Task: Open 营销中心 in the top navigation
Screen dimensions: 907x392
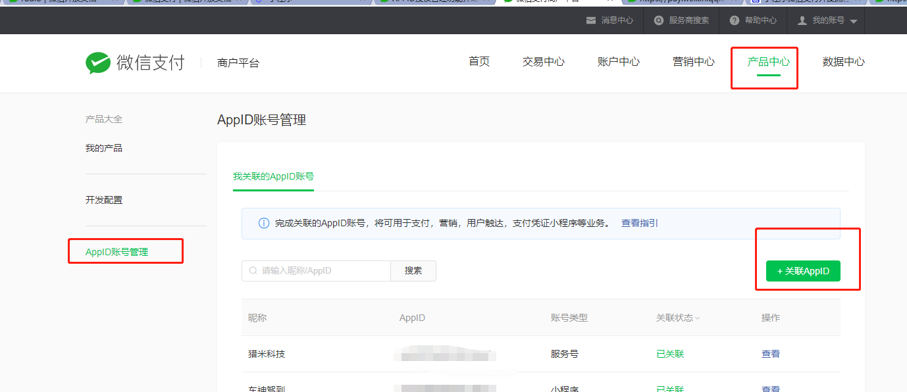Action: click(694, 62)
